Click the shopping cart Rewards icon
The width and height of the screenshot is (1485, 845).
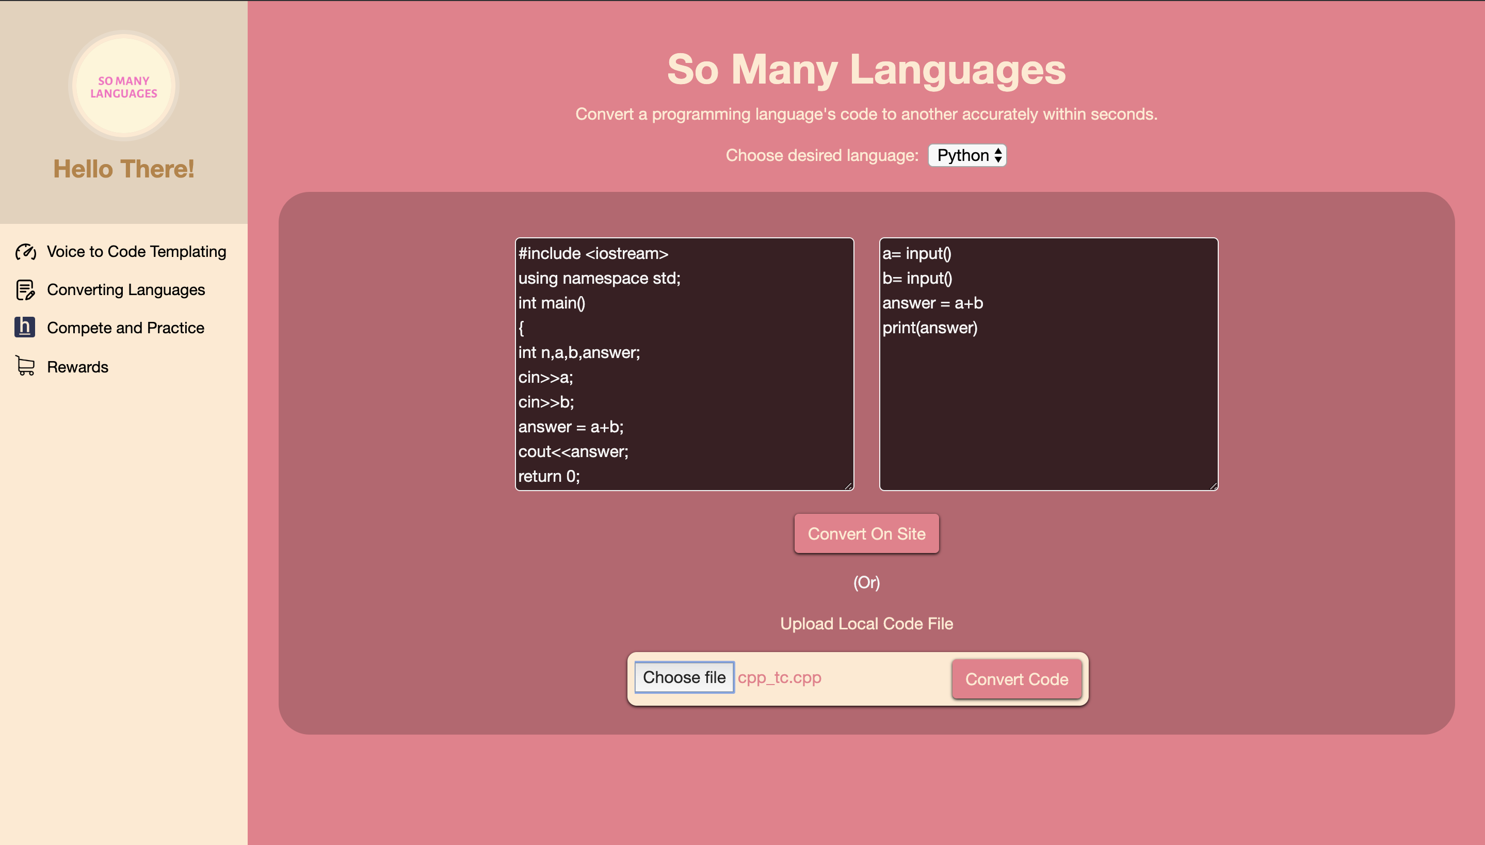click(x=25, y=366)
